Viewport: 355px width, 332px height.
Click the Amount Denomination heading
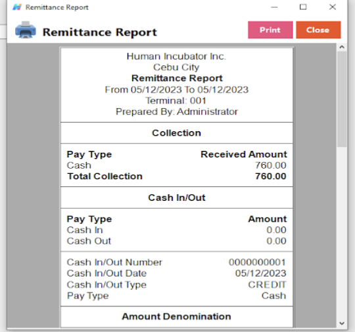coord(177,316)
